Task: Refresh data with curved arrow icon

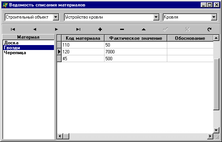Action: pos(209,29)
